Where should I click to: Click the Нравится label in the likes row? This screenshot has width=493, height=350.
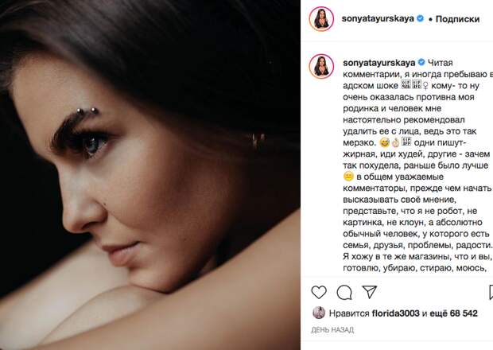tap(349, 313)
